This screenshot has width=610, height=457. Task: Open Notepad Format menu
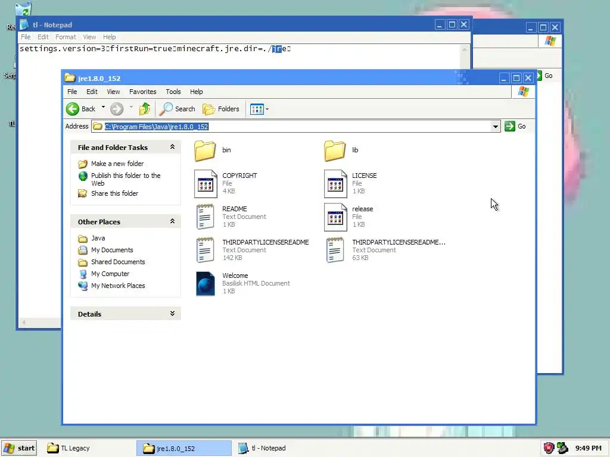(x=66, y=37)
